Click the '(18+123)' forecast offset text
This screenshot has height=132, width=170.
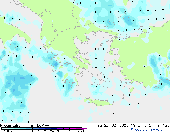(162, 126)
